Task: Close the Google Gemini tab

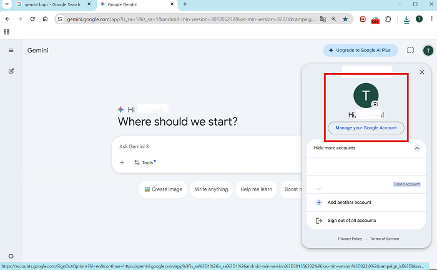Action: [x=172, y=4]
